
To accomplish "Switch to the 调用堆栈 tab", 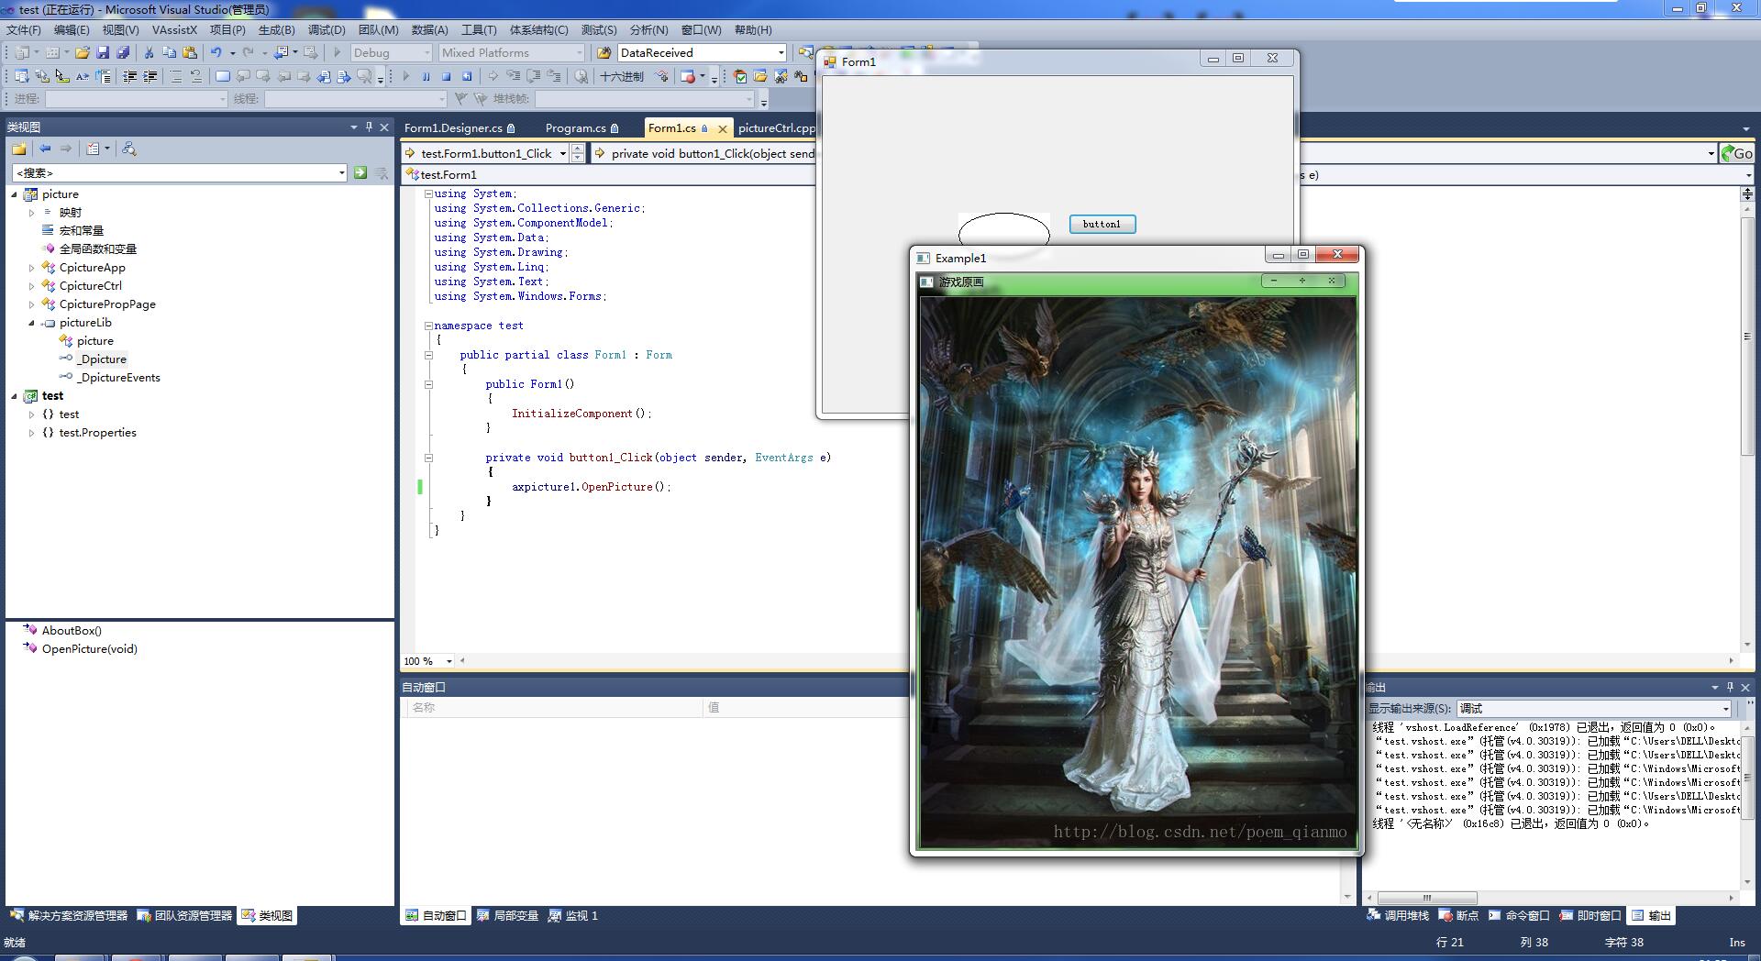I will (1398, 915).
